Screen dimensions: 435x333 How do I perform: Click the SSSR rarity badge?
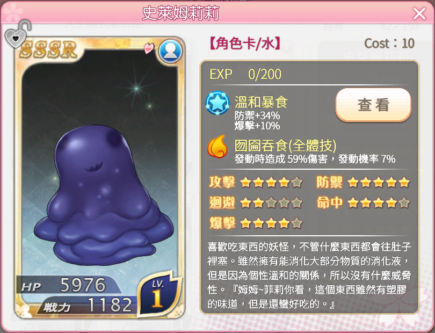49,49
